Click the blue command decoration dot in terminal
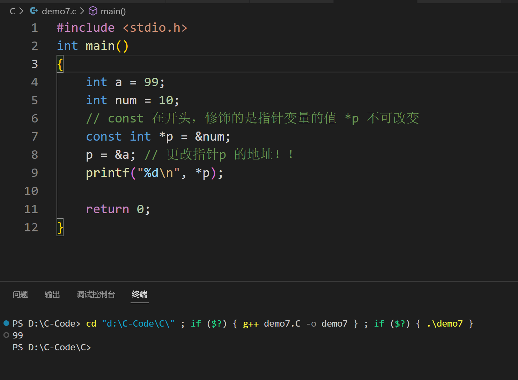The image size is (518, 380). 6,323
